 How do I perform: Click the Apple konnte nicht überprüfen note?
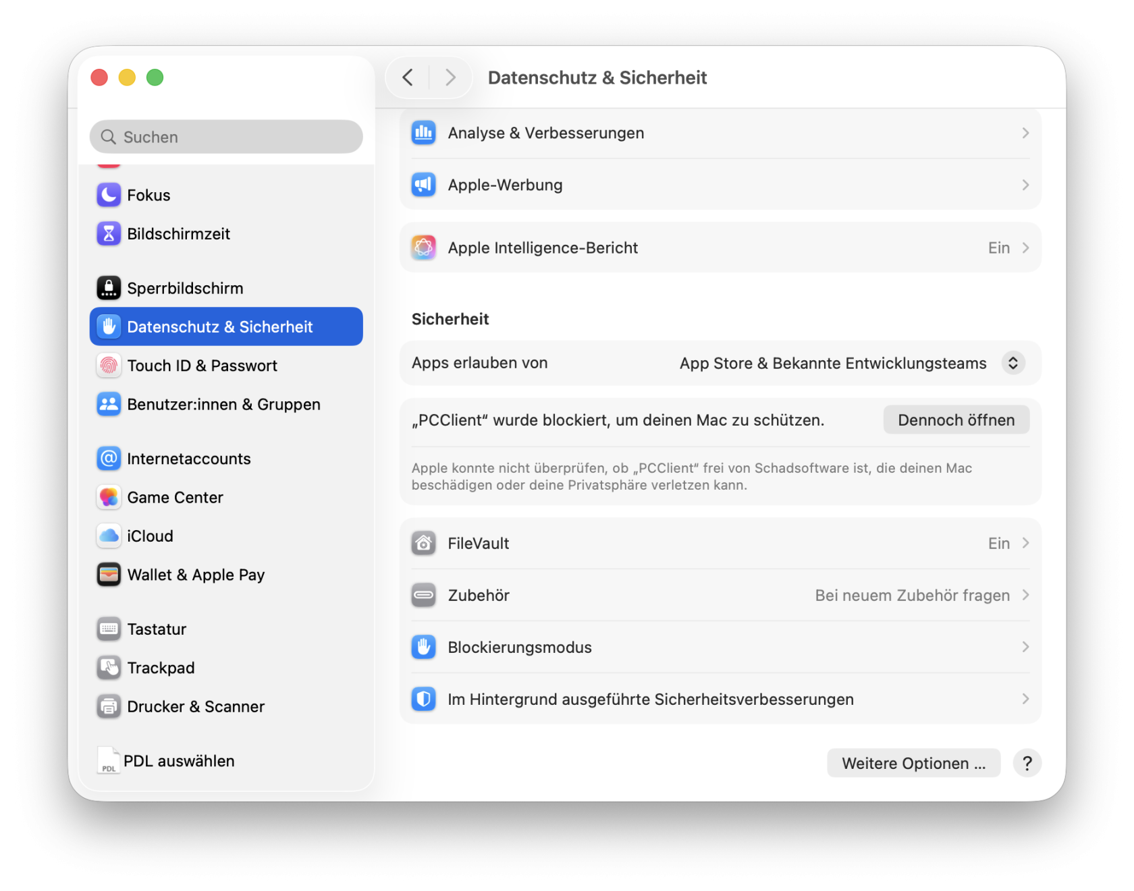point(692,476)
